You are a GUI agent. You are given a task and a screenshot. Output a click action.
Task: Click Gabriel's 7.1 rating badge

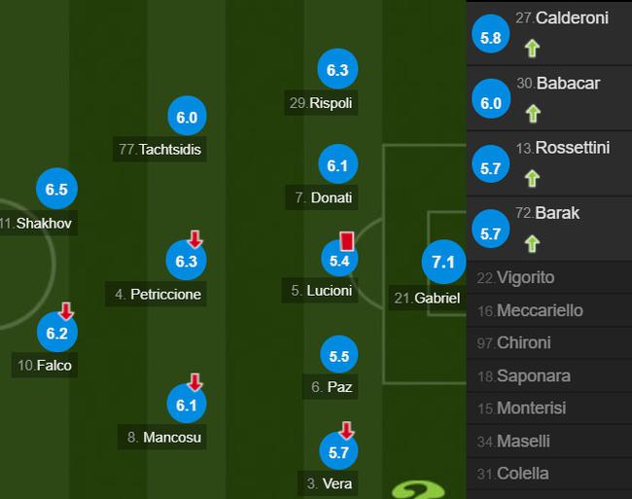pos(443,262)
